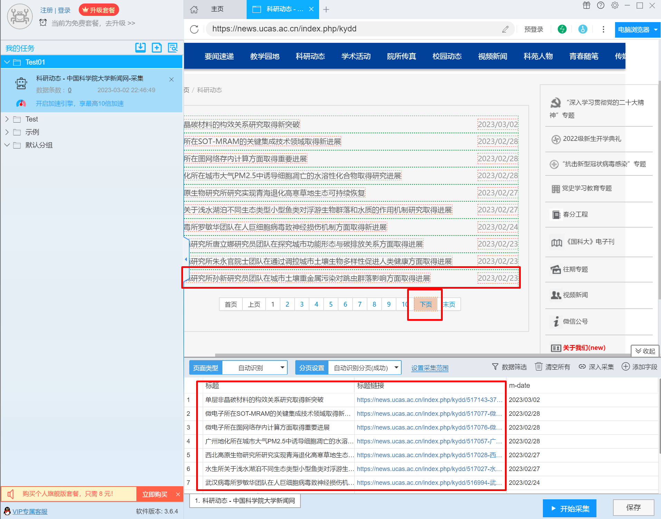The width and height of the screenshot is (661, 519).
Task: Reload the page with the refresh icon
Action: tap(194, 29)
